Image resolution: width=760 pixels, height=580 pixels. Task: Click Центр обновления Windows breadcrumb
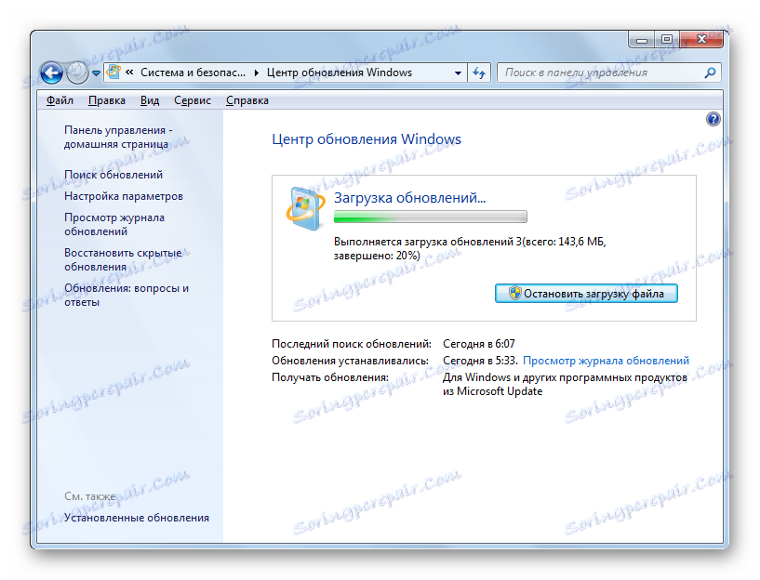pyautogui.click(x=340, y=72)
